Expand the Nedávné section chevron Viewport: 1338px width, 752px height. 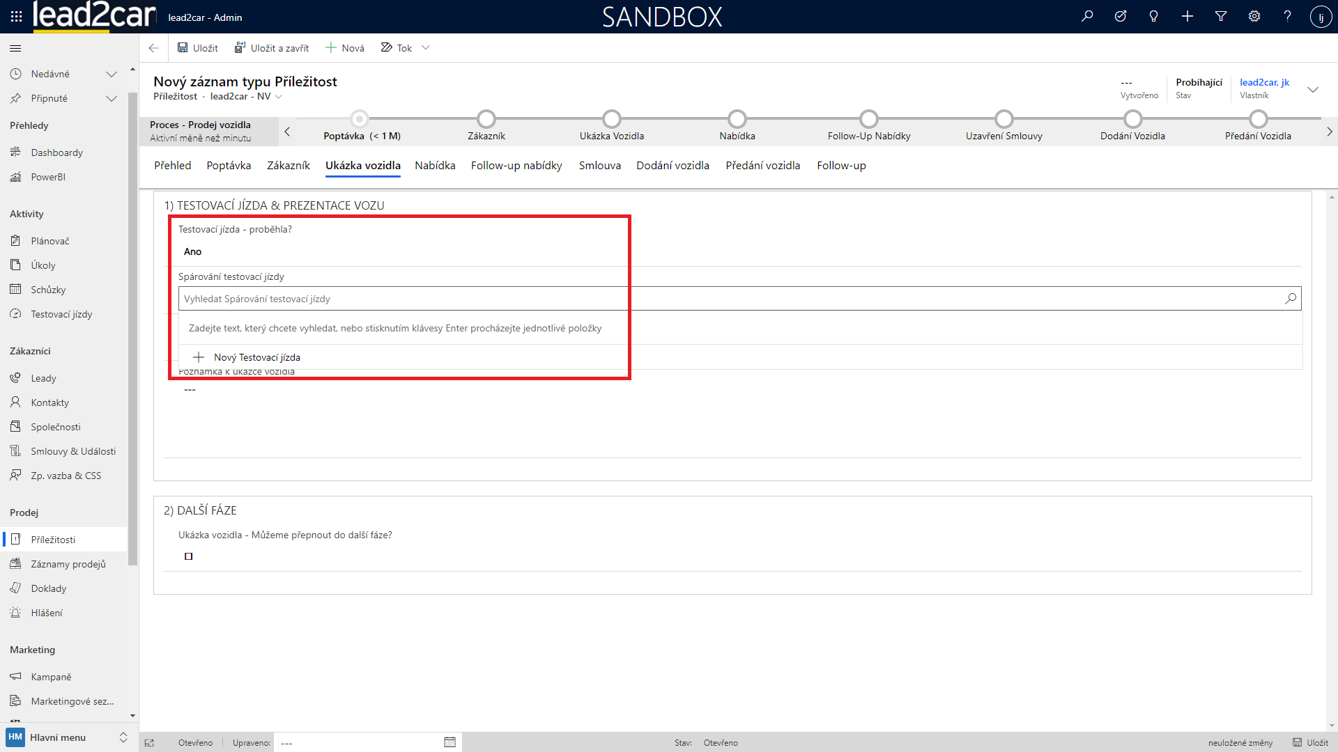coord(111,74)
